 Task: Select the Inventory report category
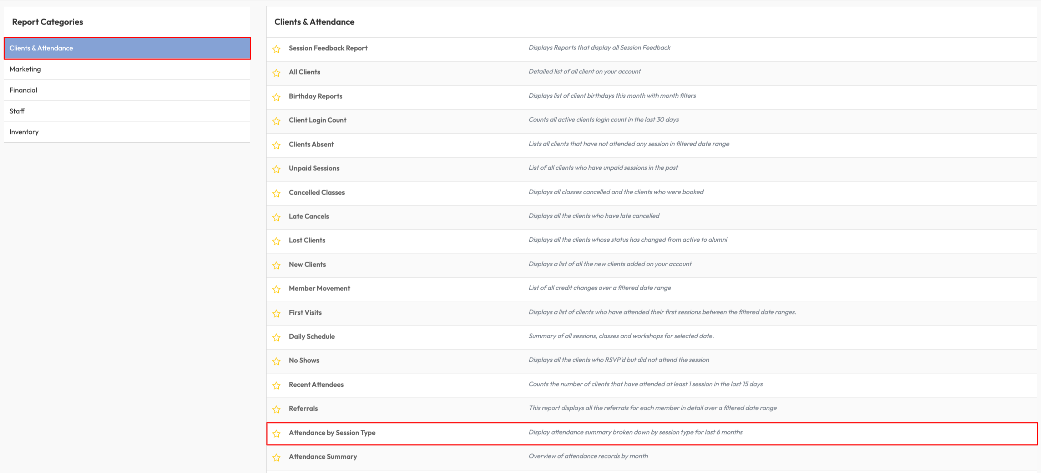click(x=127, y=132)
